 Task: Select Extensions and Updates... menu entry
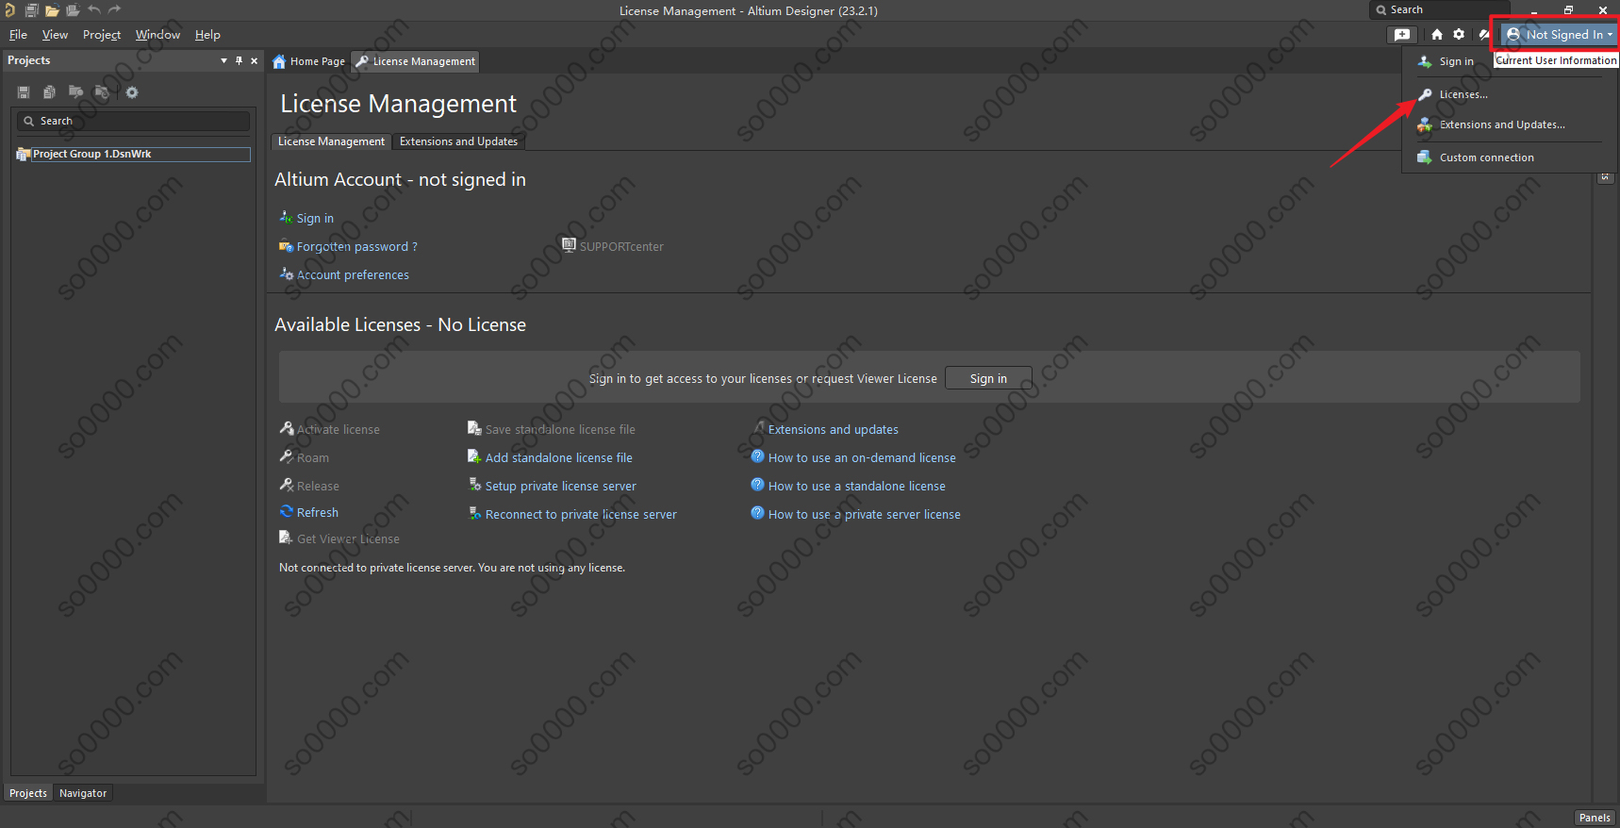tap(1502, 124)
